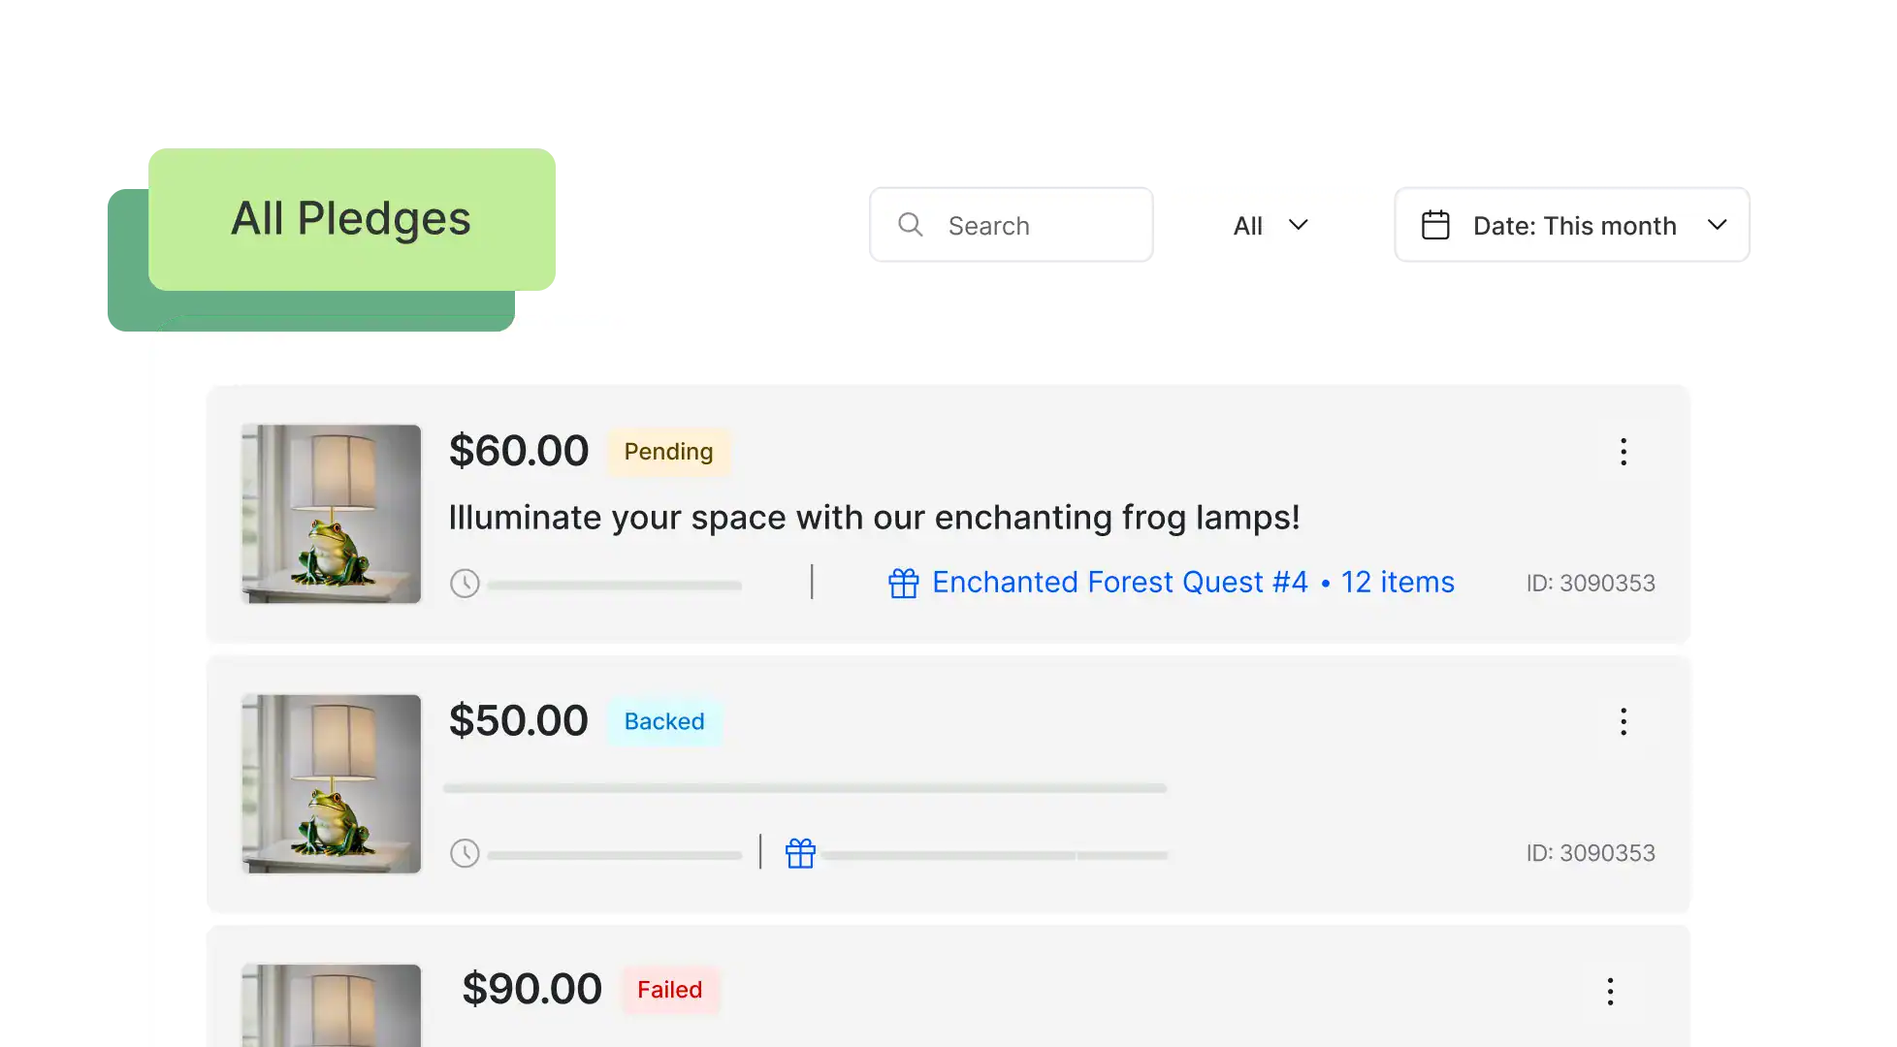Screen dimensions: 1897x1047
Task: Click the gift icon on $50.00 pledge
Action: coord(800,853)
